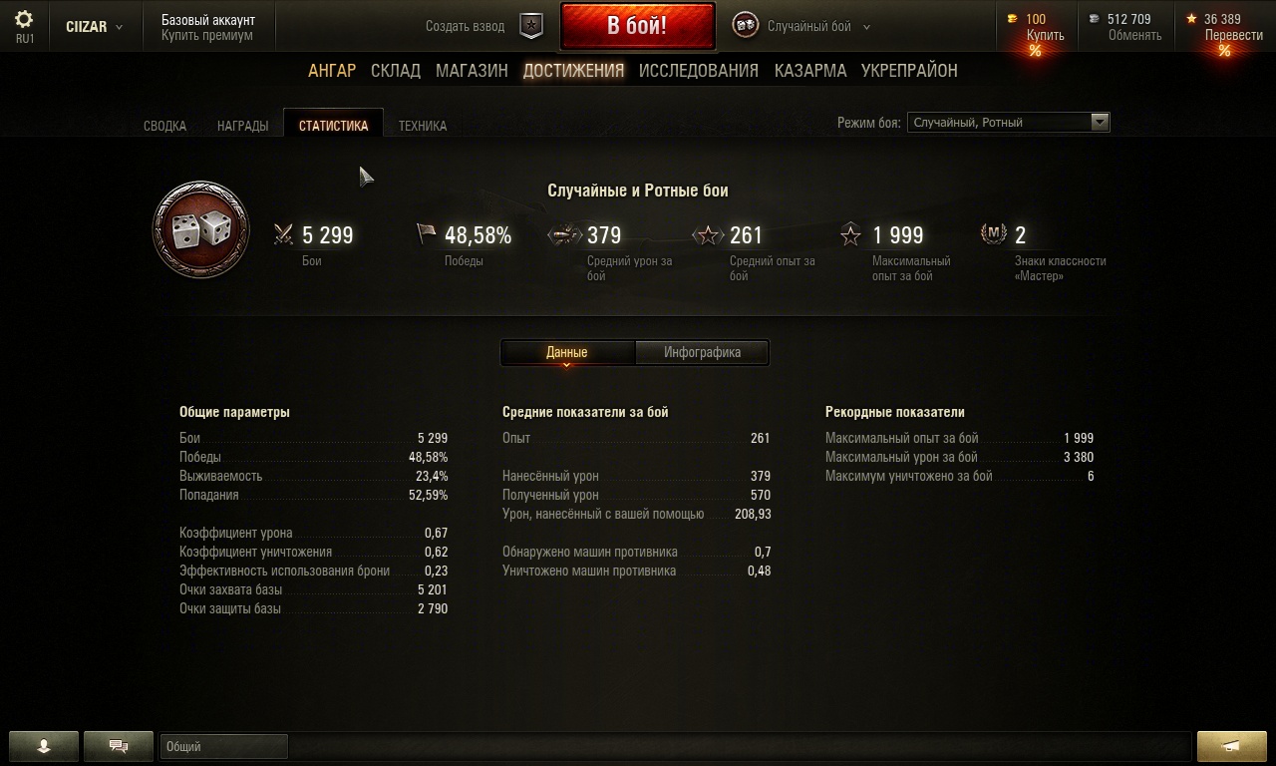Click silver credits balance icon

(x=1095, y=19)
